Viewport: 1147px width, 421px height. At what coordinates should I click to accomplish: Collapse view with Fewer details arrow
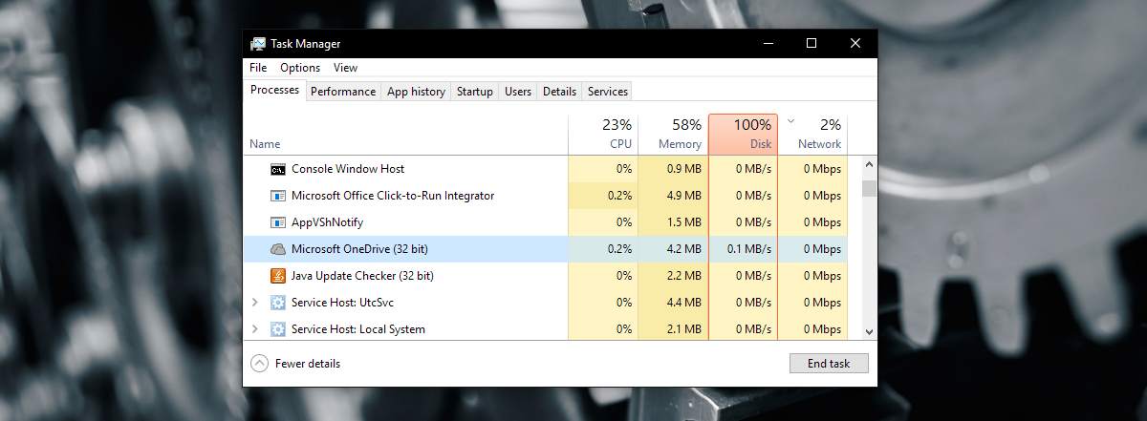coord(259,364)
